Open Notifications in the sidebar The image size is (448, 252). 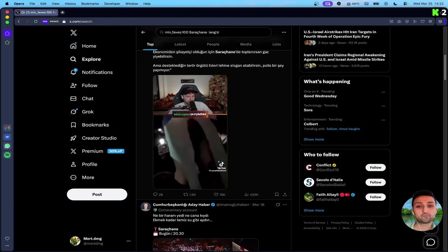[x=91, y=72]
